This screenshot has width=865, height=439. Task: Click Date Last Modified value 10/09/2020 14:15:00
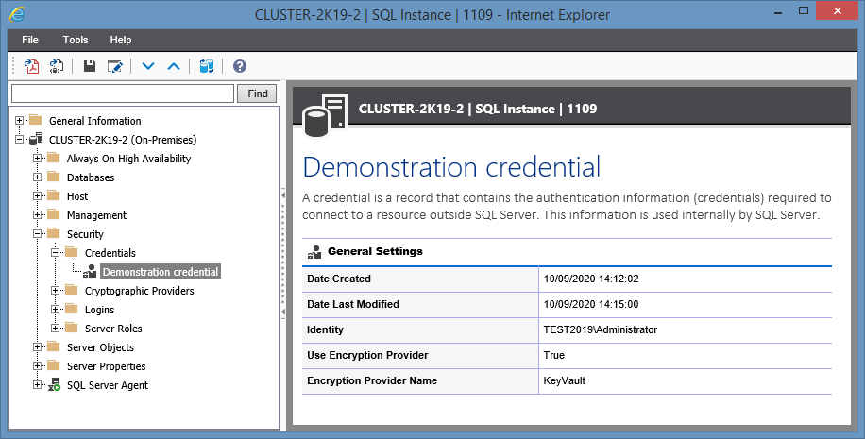pyautogui.click(x=591, y=304)
